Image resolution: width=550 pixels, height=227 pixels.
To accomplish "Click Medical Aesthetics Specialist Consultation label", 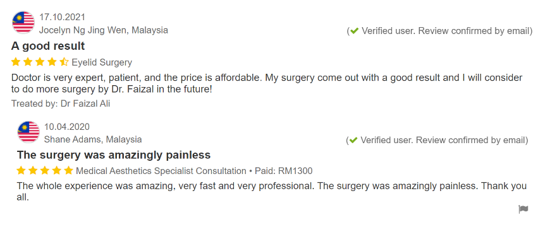I will (161, 171).
